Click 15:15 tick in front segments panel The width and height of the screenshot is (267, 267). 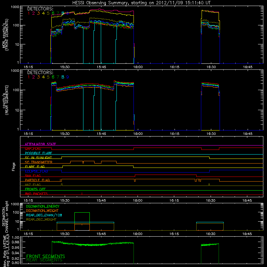(x=28, y=67)
